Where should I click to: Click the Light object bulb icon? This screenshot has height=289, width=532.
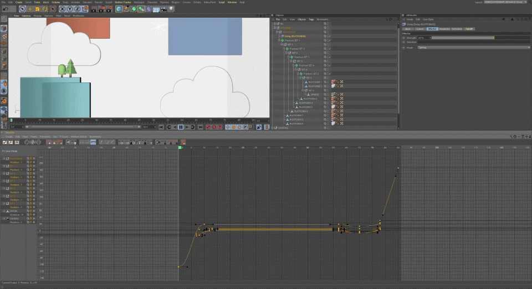click(x=172, y=9)
